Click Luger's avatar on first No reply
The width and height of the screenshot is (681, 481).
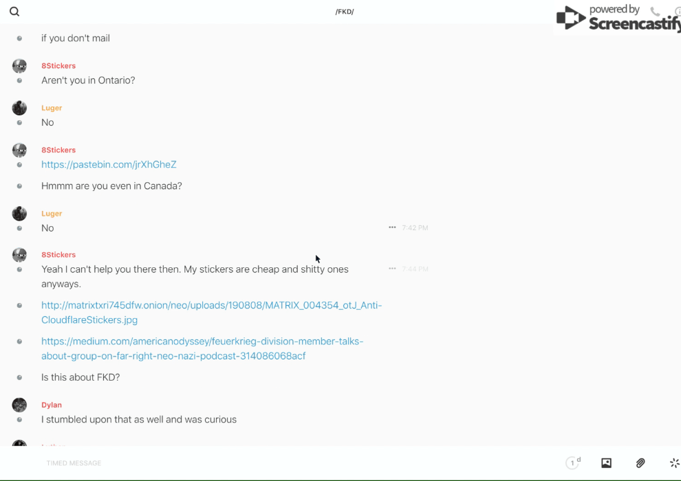point(19,108)
